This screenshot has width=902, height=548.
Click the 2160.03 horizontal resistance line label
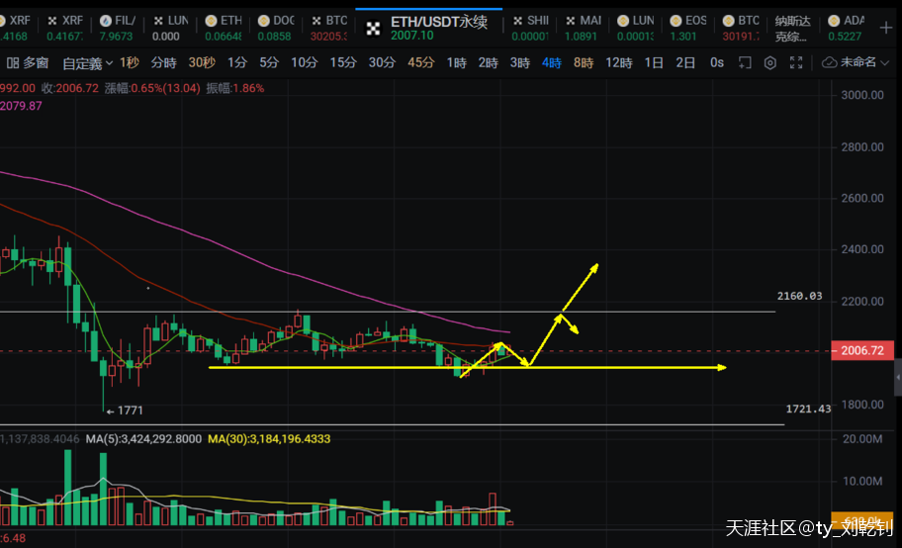[x=800, y=296]
